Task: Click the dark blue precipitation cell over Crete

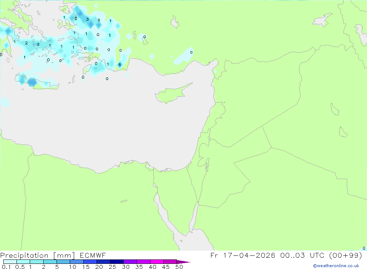Action: pyautogui.click(x=32, y=82)
